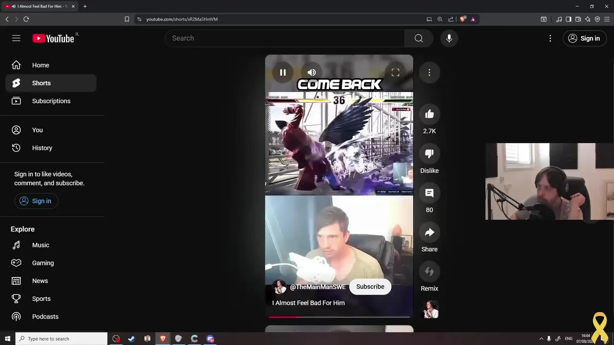Remix this Short
This screenshot has width=614, height=345.
[x=429, y=272]
